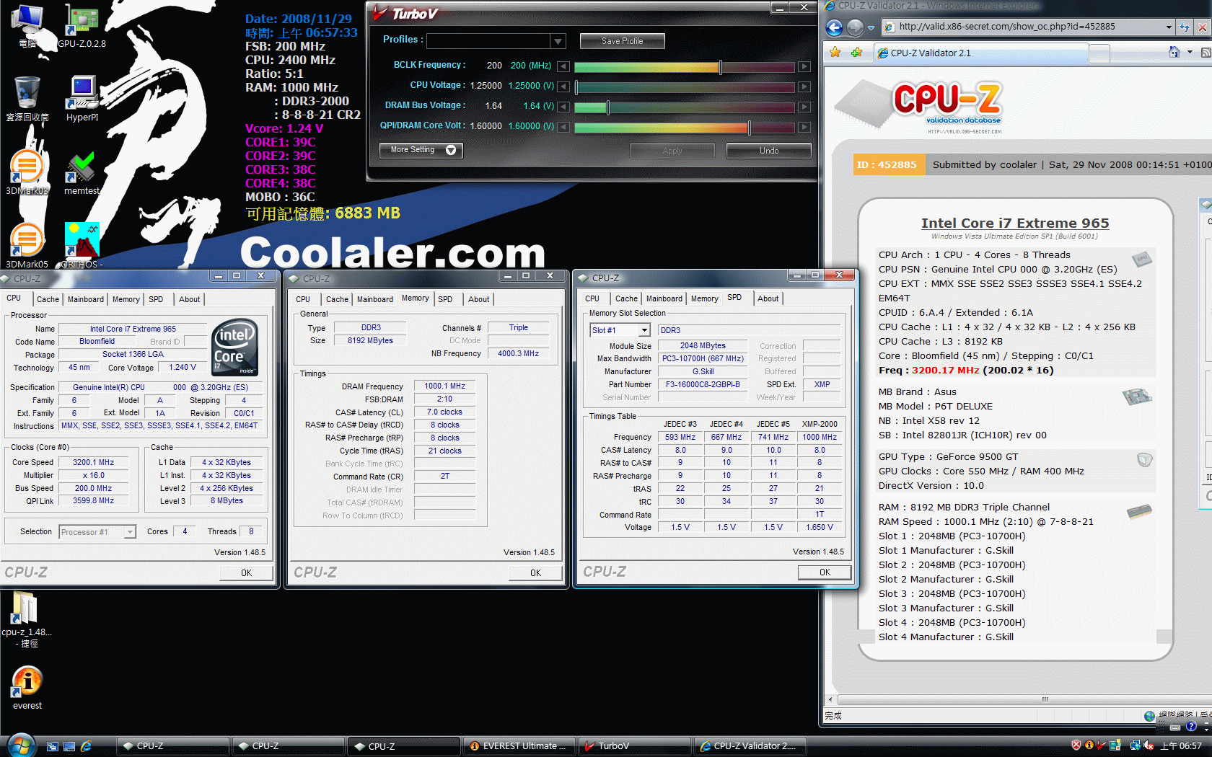Launch the HyperPI desktop shortcut
1212x757 pixels.
82,99
